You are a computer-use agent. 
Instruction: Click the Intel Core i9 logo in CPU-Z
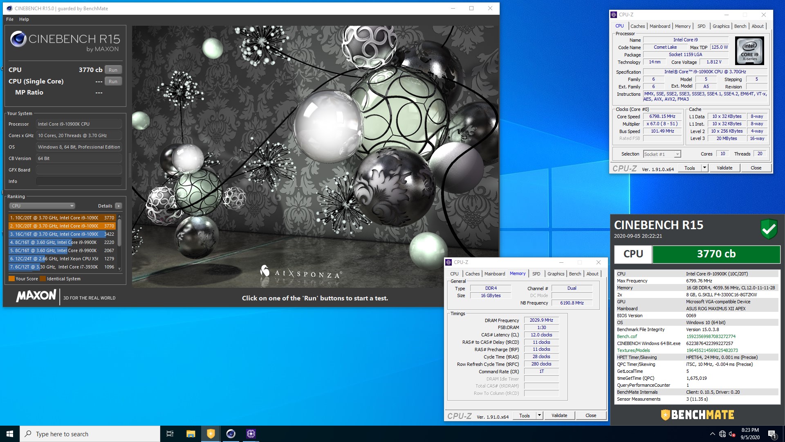click(749, 51)
